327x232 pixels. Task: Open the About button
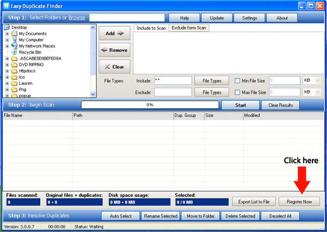[282, 18]
